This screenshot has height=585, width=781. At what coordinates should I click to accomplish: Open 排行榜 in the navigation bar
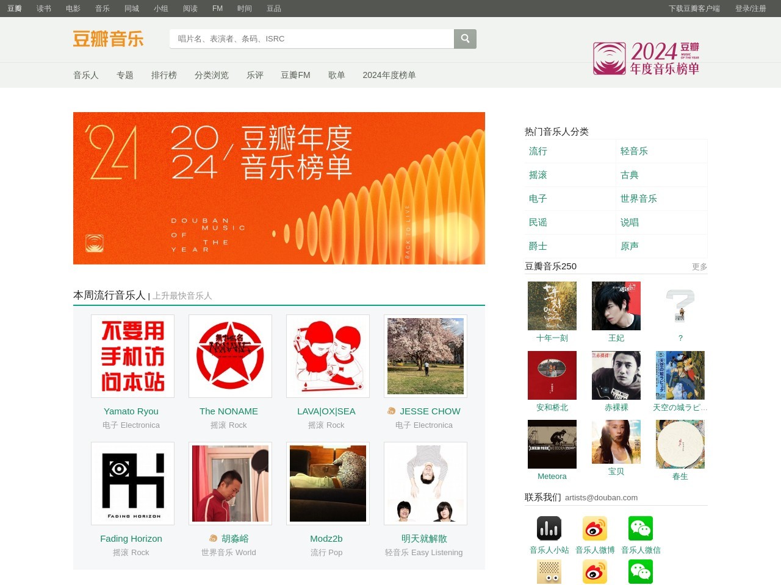pyautogui.click(x=164, y=75)
